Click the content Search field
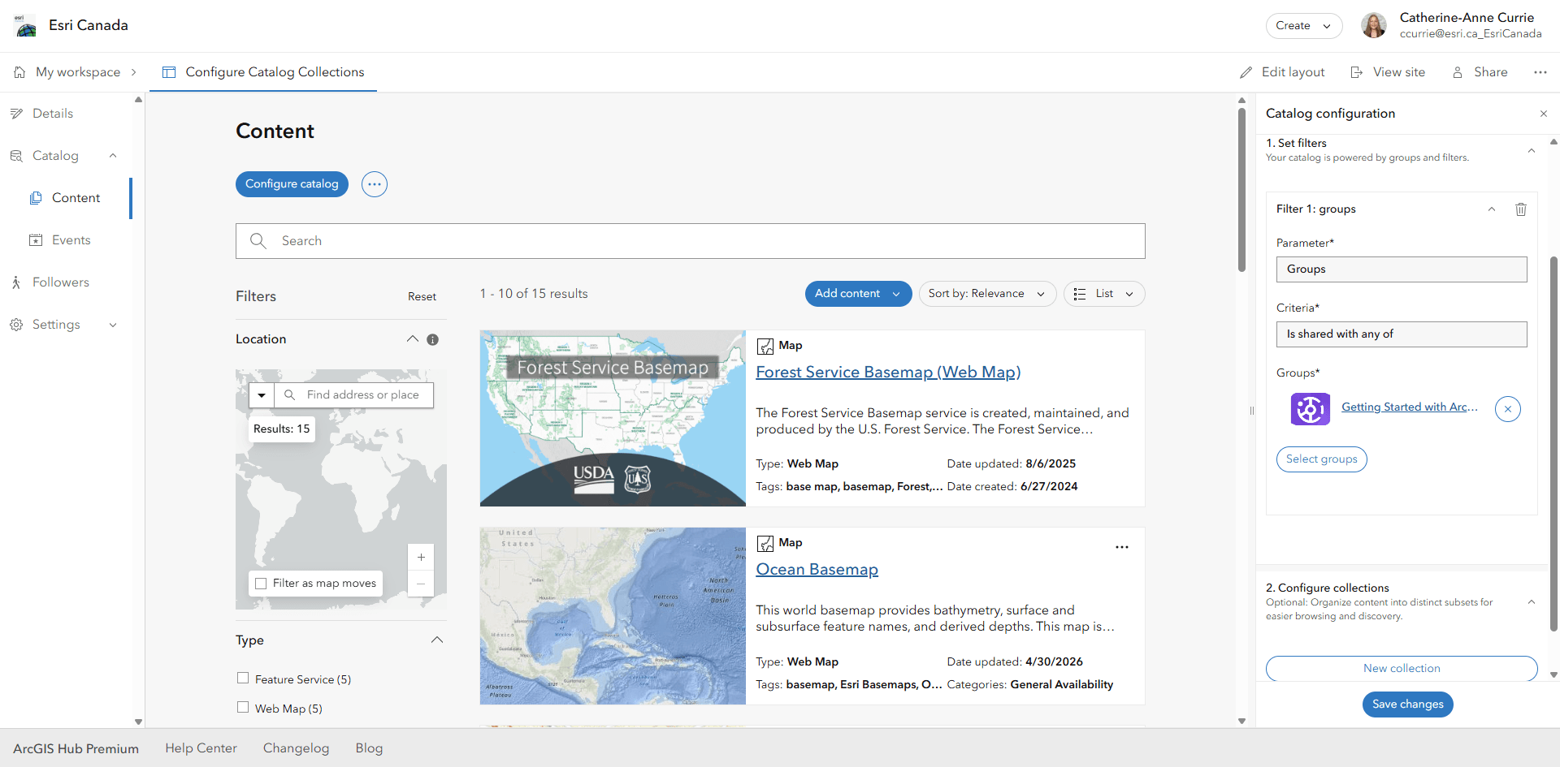 pos(691,241)
